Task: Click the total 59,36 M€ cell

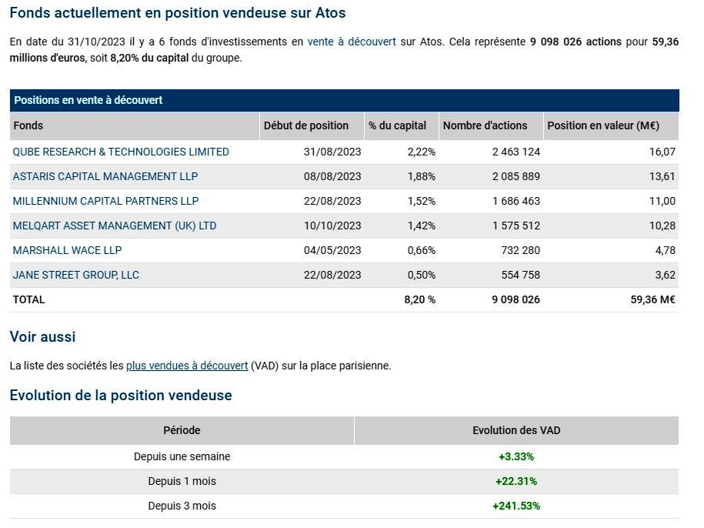Action: click(x=652, y=300)
